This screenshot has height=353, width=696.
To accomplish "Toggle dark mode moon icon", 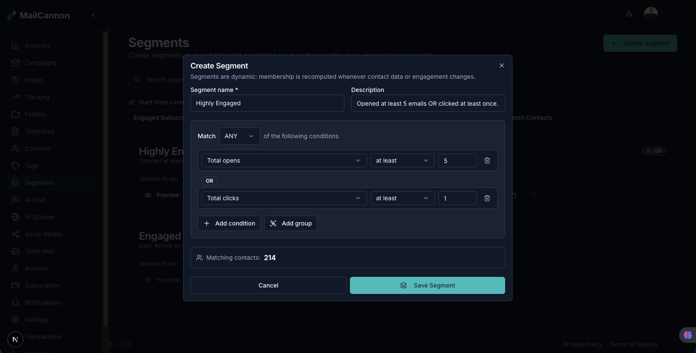I will (630, 14).
